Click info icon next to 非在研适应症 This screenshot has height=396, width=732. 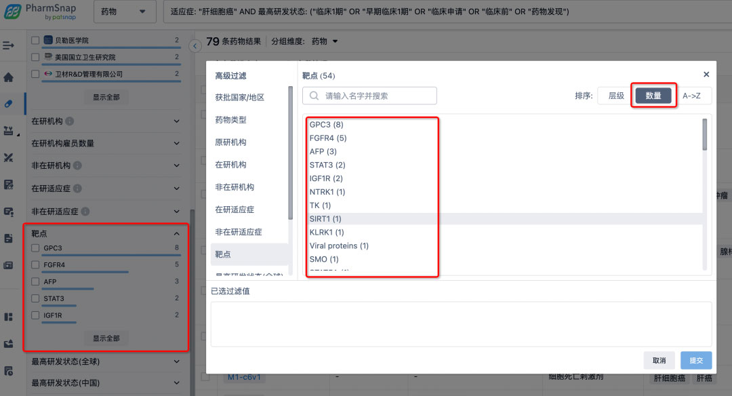[x=85, y=212]
